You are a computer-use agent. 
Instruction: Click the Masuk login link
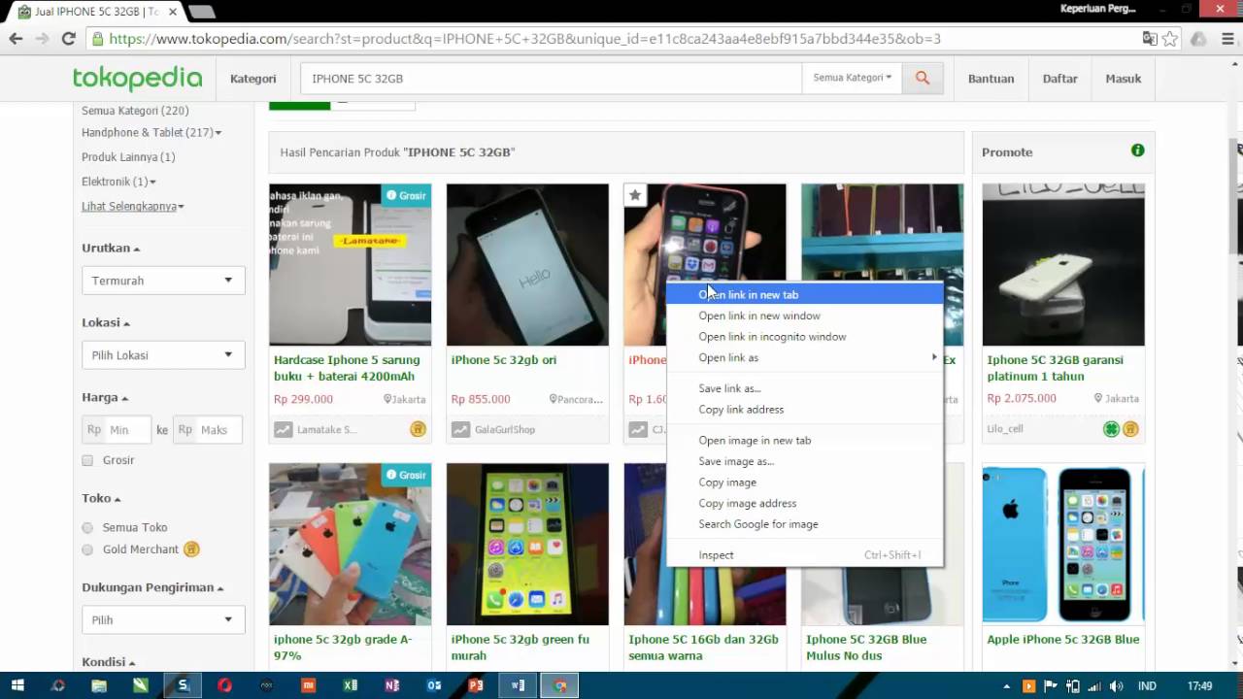pyautogui.click(x=1123, y=79)
